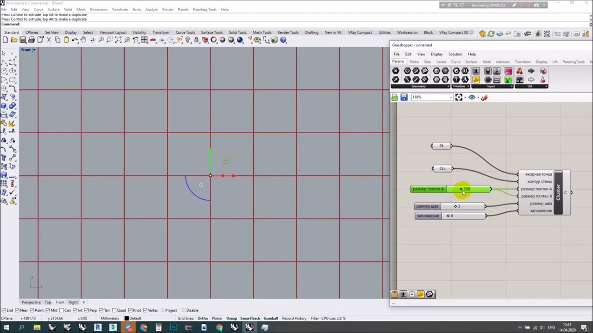Click the Grasshopper cherry Util icon
Screen dimensions: 593x333
tap(519, 71)
